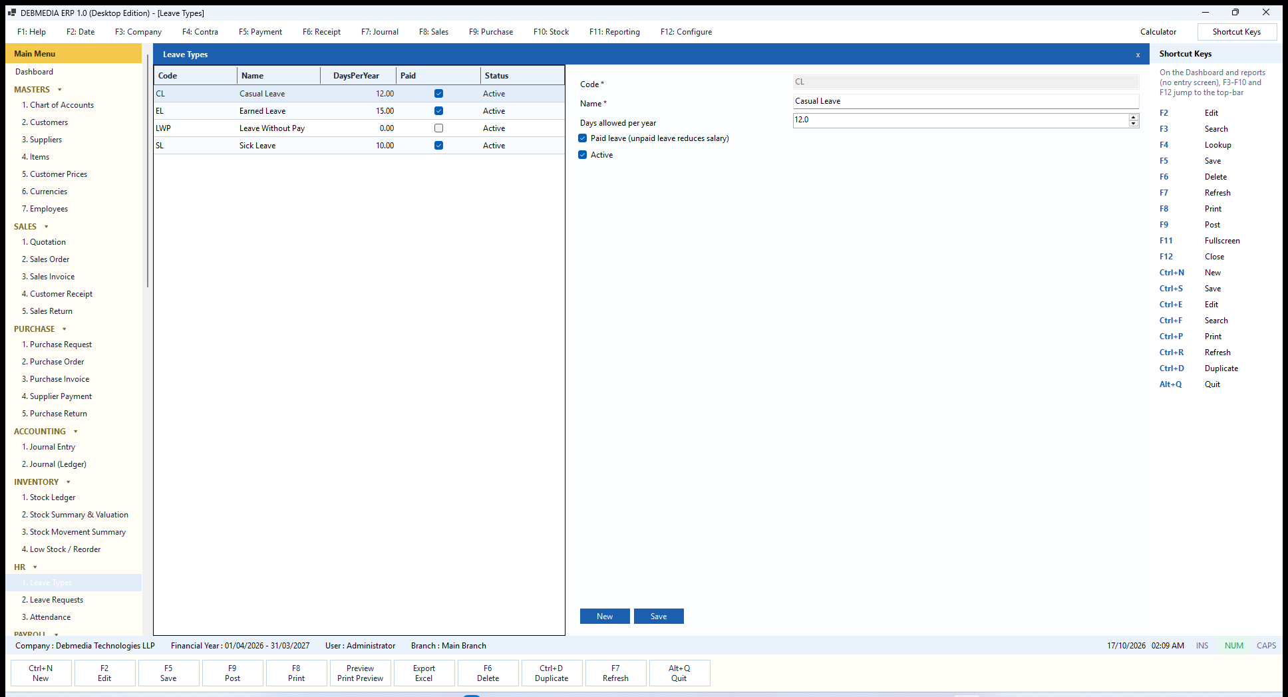
Task: Collapse the ACCOUNTING section arrow
Action: coord(76,432)
